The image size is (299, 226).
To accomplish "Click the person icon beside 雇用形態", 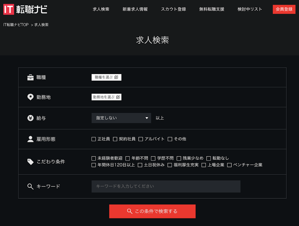I will 30,139.
